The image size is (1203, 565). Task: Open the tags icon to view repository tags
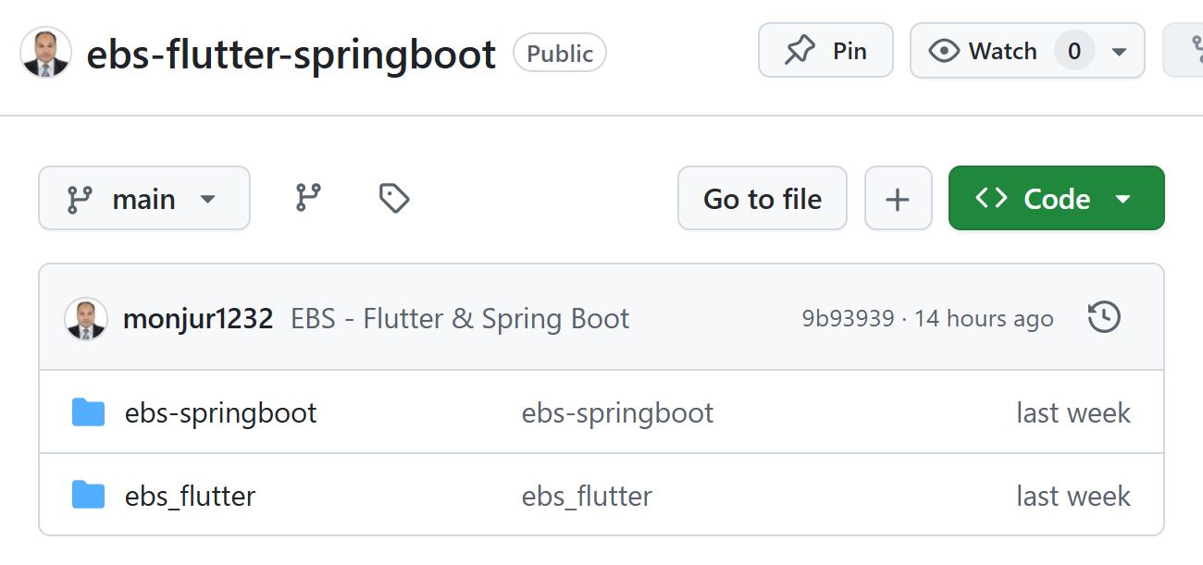(x=392, y=197)
